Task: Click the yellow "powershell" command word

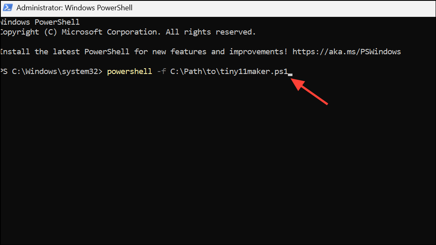Action: tap(129, 72)
